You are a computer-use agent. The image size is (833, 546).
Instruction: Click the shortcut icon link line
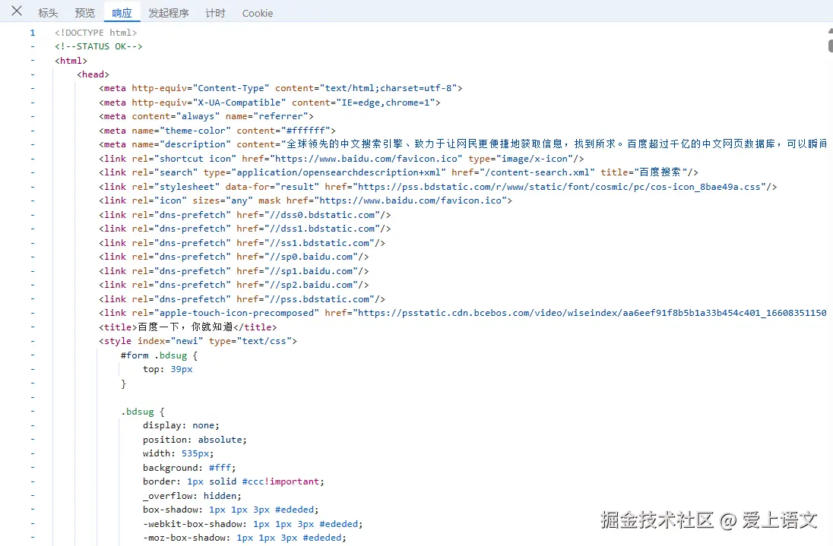coord(341,159)
